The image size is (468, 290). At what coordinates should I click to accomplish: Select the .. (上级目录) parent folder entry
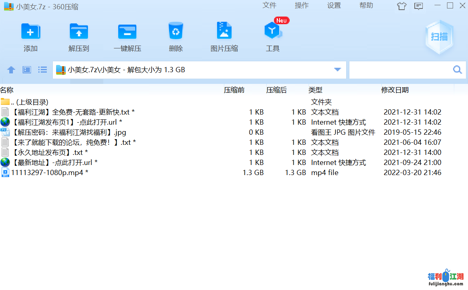click(x=29, y=102)
